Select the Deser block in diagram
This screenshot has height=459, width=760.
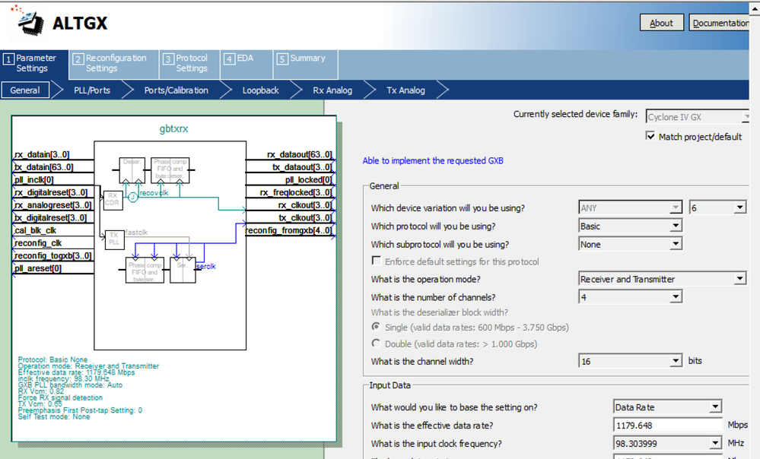point(132,171)
